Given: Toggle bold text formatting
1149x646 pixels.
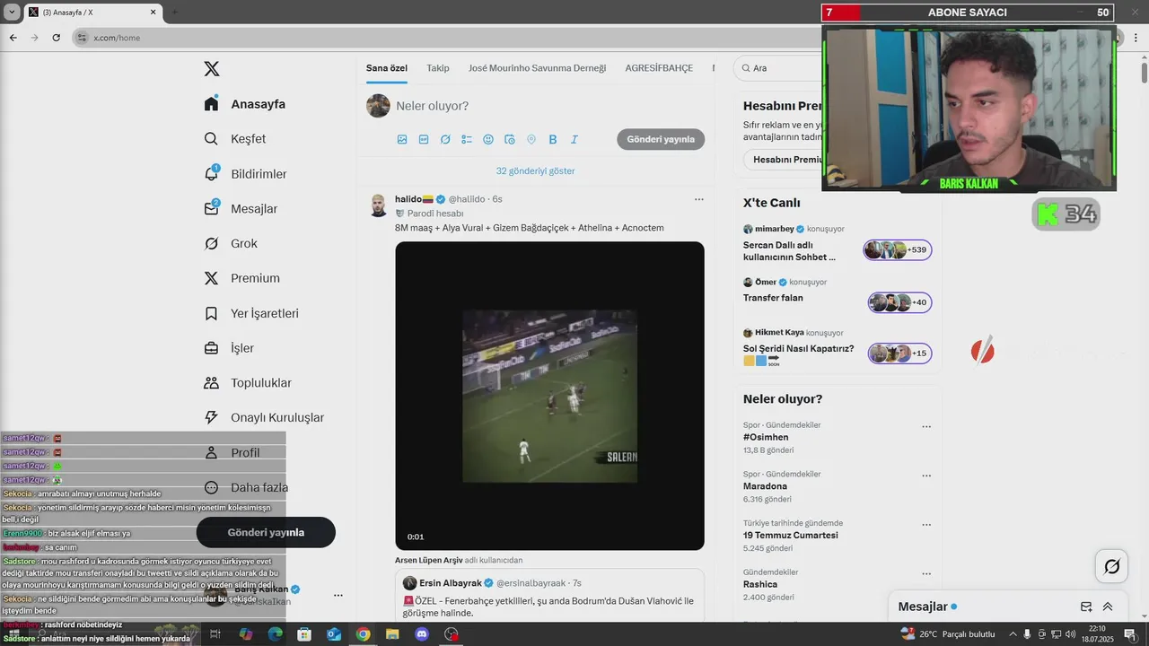Looking at the screenshot, I should coord(553,139).
